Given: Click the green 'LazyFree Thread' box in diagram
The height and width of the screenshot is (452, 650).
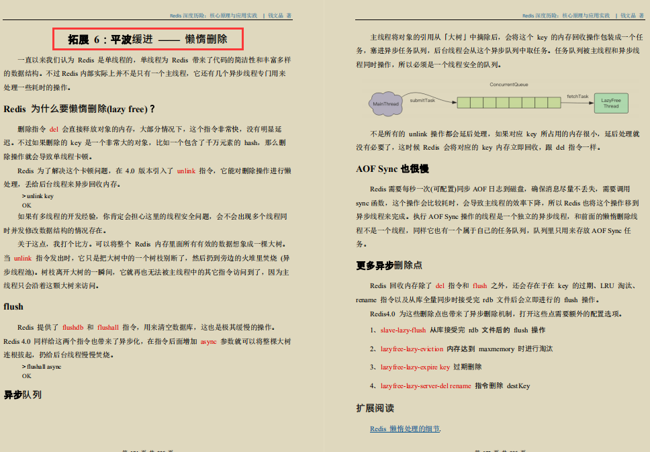Looking at the screenshot, I should (x=611, y=103).
